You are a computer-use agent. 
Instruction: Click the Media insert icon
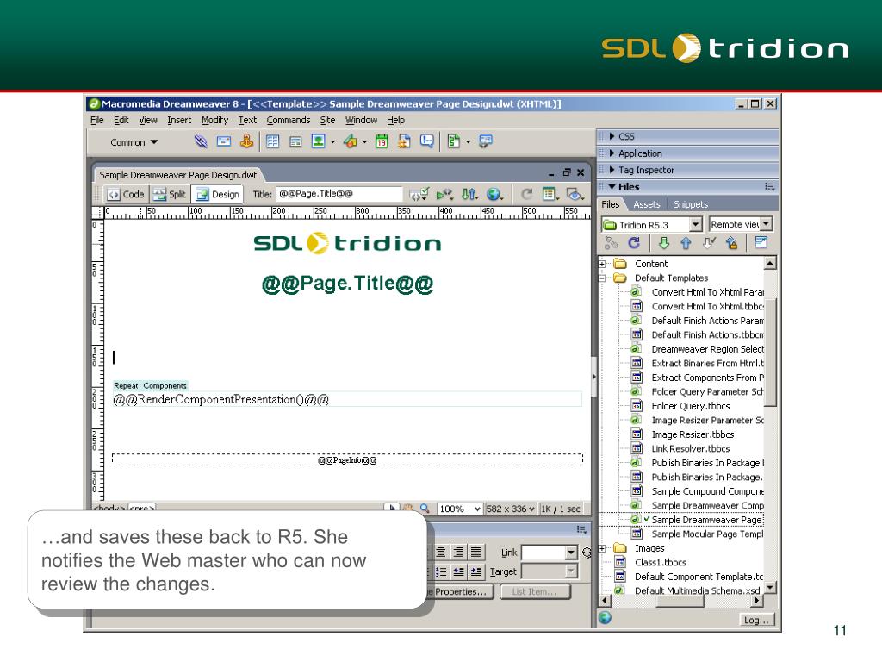pyautogui.click(x=351, y=141)
